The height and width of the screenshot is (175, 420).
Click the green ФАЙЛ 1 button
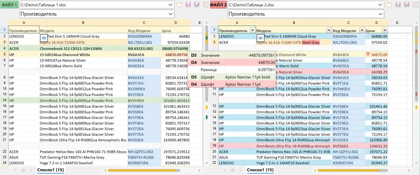click(x=9, y=5)
